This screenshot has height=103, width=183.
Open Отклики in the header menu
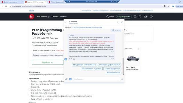pos(55,17)
